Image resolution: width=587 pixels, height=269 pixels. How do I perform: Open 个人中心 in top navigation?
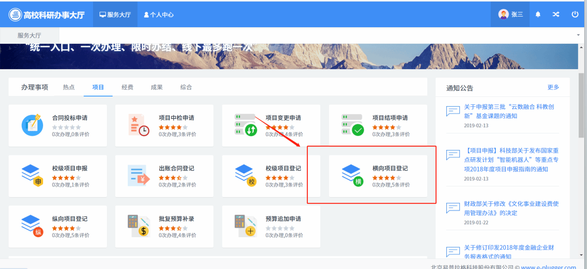click(159, 15)
